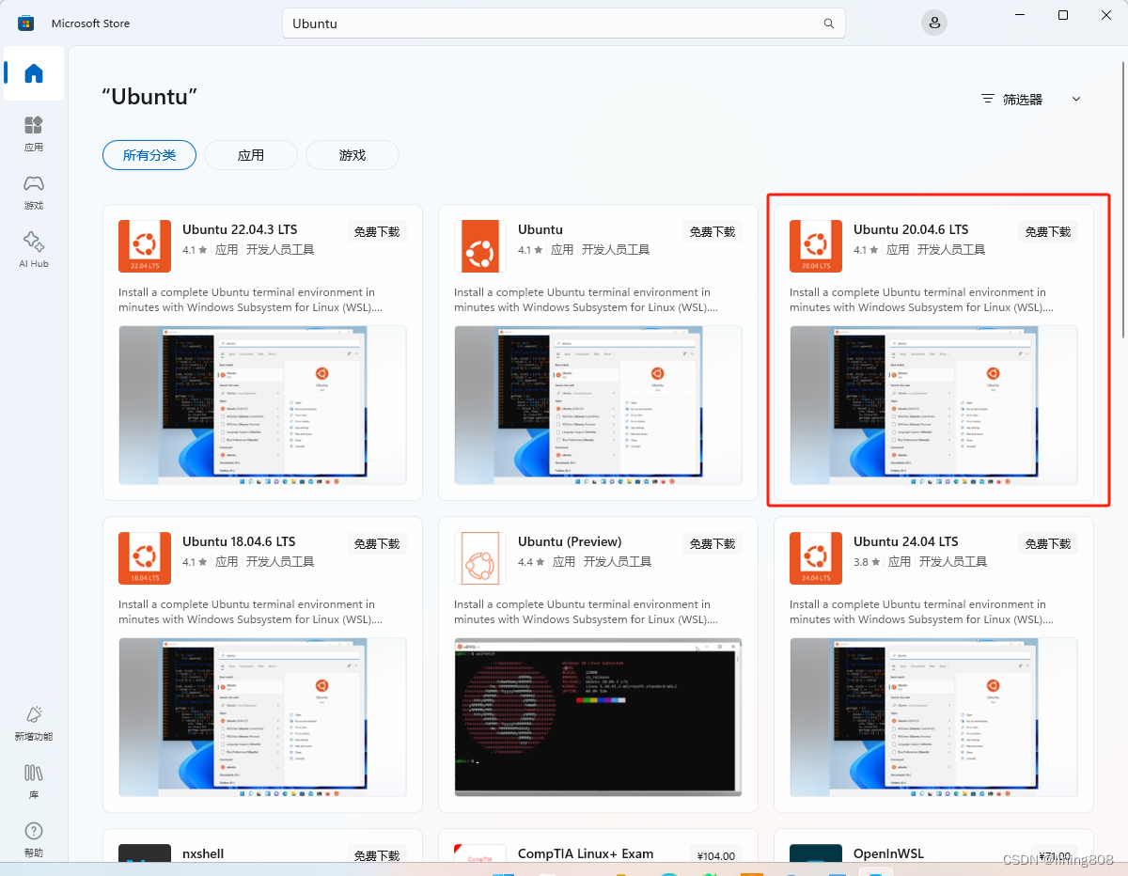Open the Ubuntu 24.04 LTS screenshot thumbnail
Screen dimensions: 1128x876
point(933,717)
